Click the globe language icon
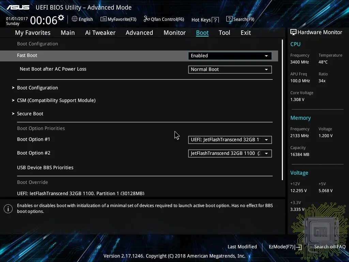349x262 pixels. [x=75, y=19]
